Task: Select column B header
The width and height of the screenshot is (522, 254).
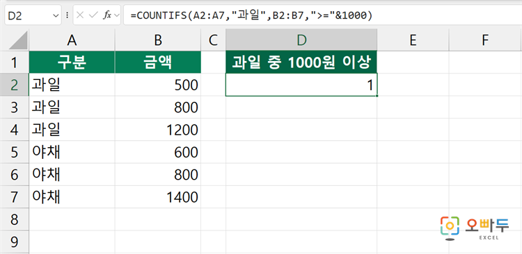Action: click(158, 40)
